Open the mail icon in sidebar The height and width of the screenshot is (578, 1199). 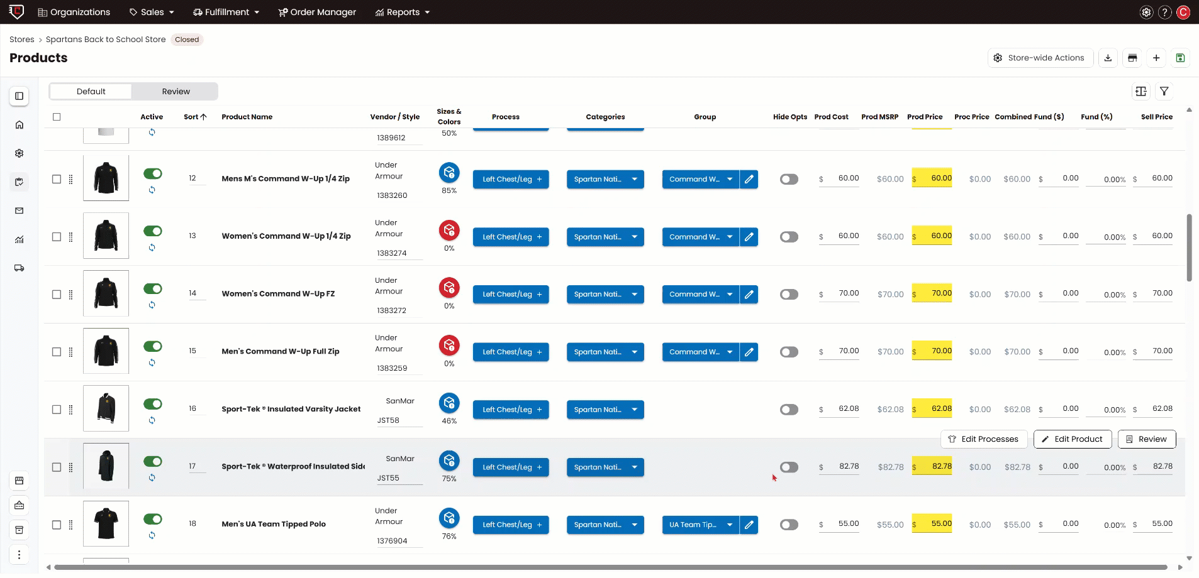[x=20, y=210]
